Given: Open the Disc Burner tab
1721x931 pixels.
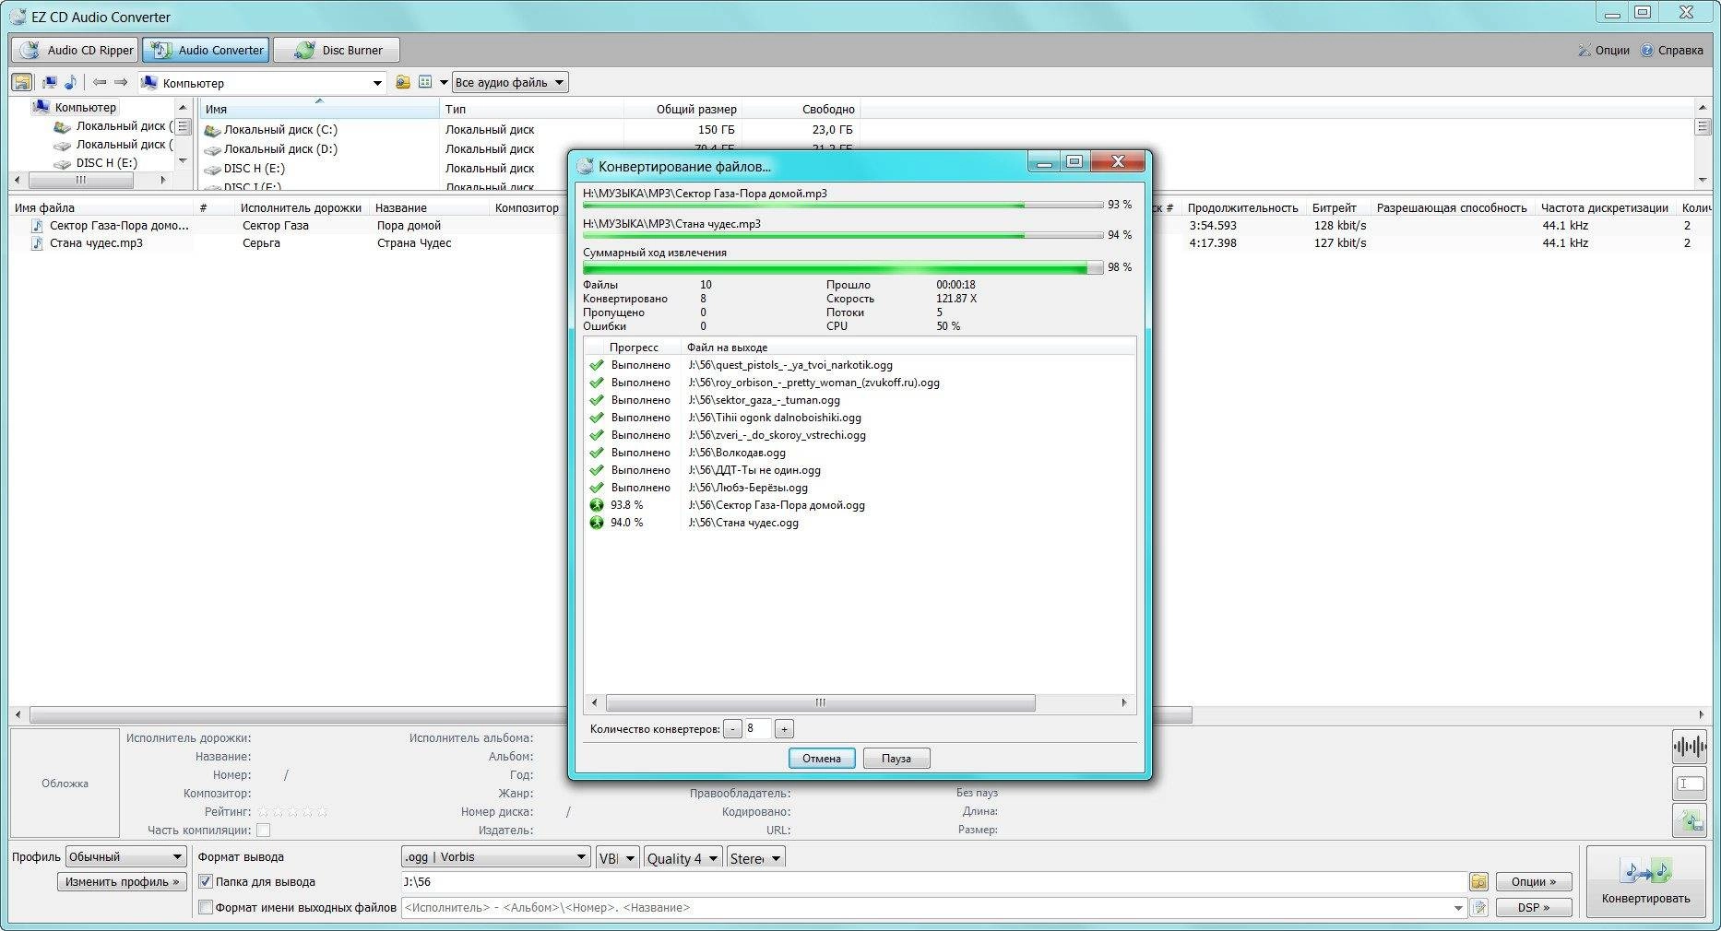Looking at the screenshot, I should tap(337, 50).
